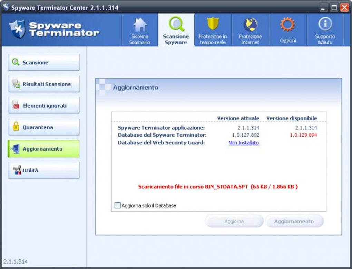Viewport: 352px width, 269px height.
Task: Open the Protezione in tempo reale shield icon
Action: point(213,24)
